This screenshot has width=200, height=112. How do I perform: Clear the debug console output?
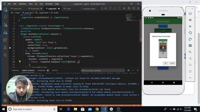point(128,70)
